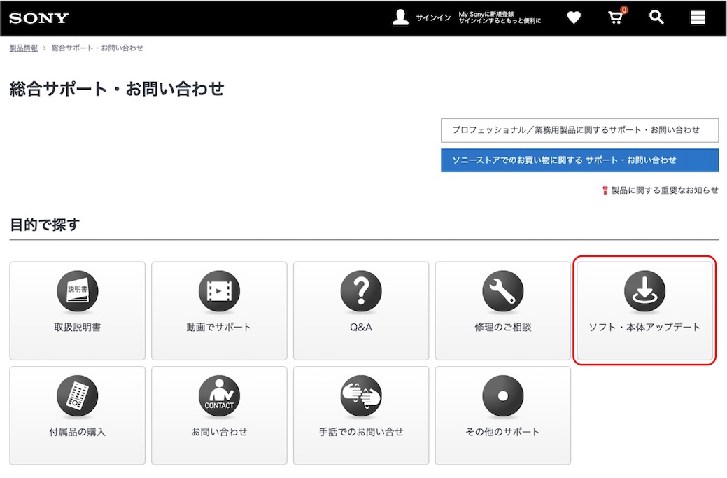Open the user sign-in profile icon

[x=400, y=18]
